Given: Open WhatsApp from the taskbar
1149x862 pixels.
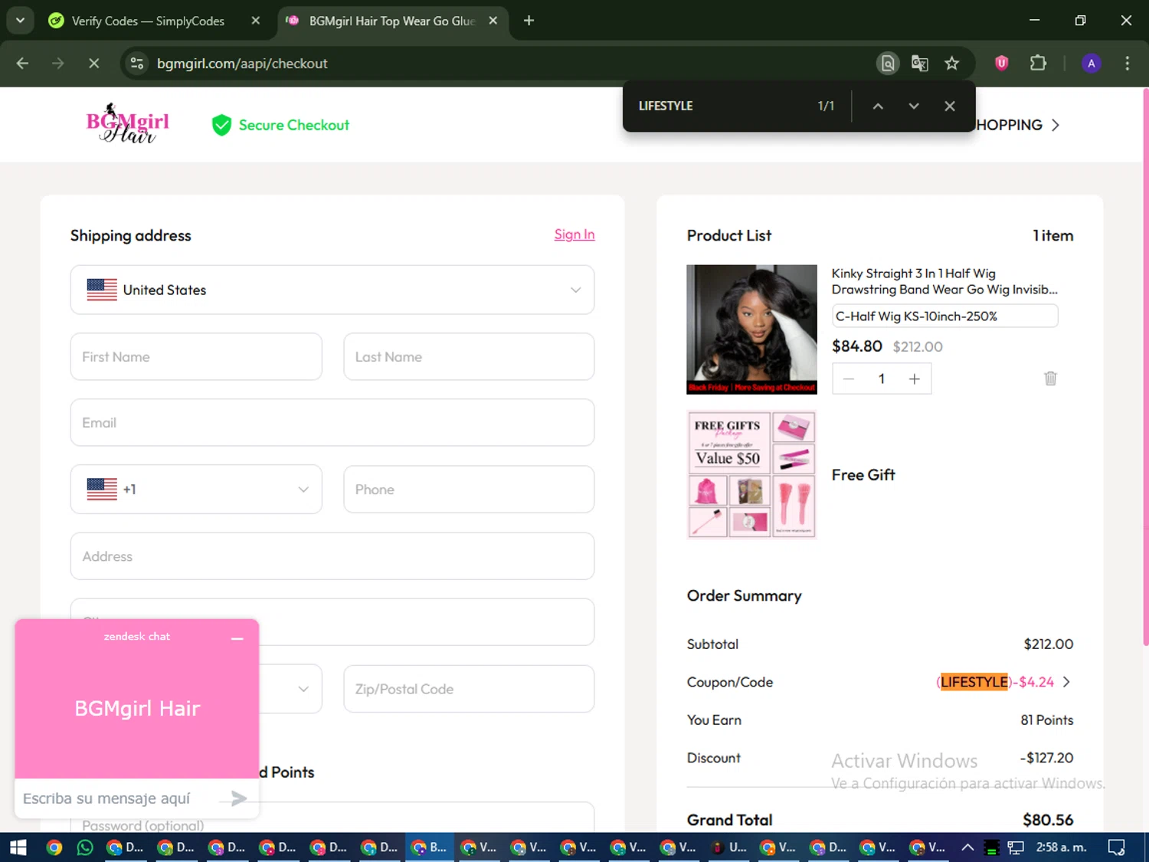Looking at the screenshot, I should 85,847.
